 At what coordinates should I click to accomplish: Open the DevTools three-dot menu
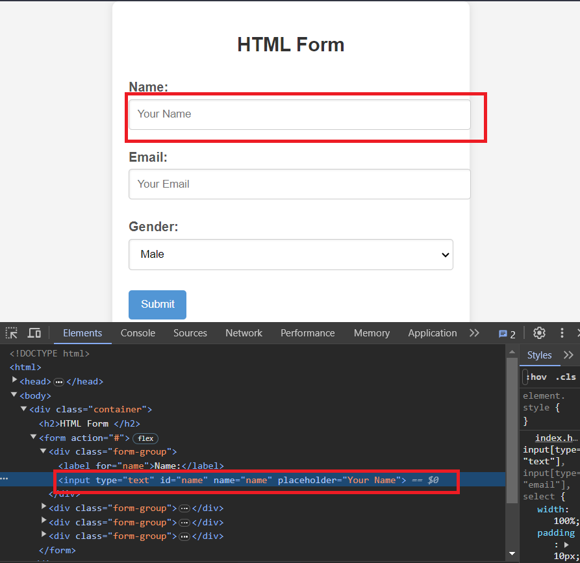pos(562,333)
